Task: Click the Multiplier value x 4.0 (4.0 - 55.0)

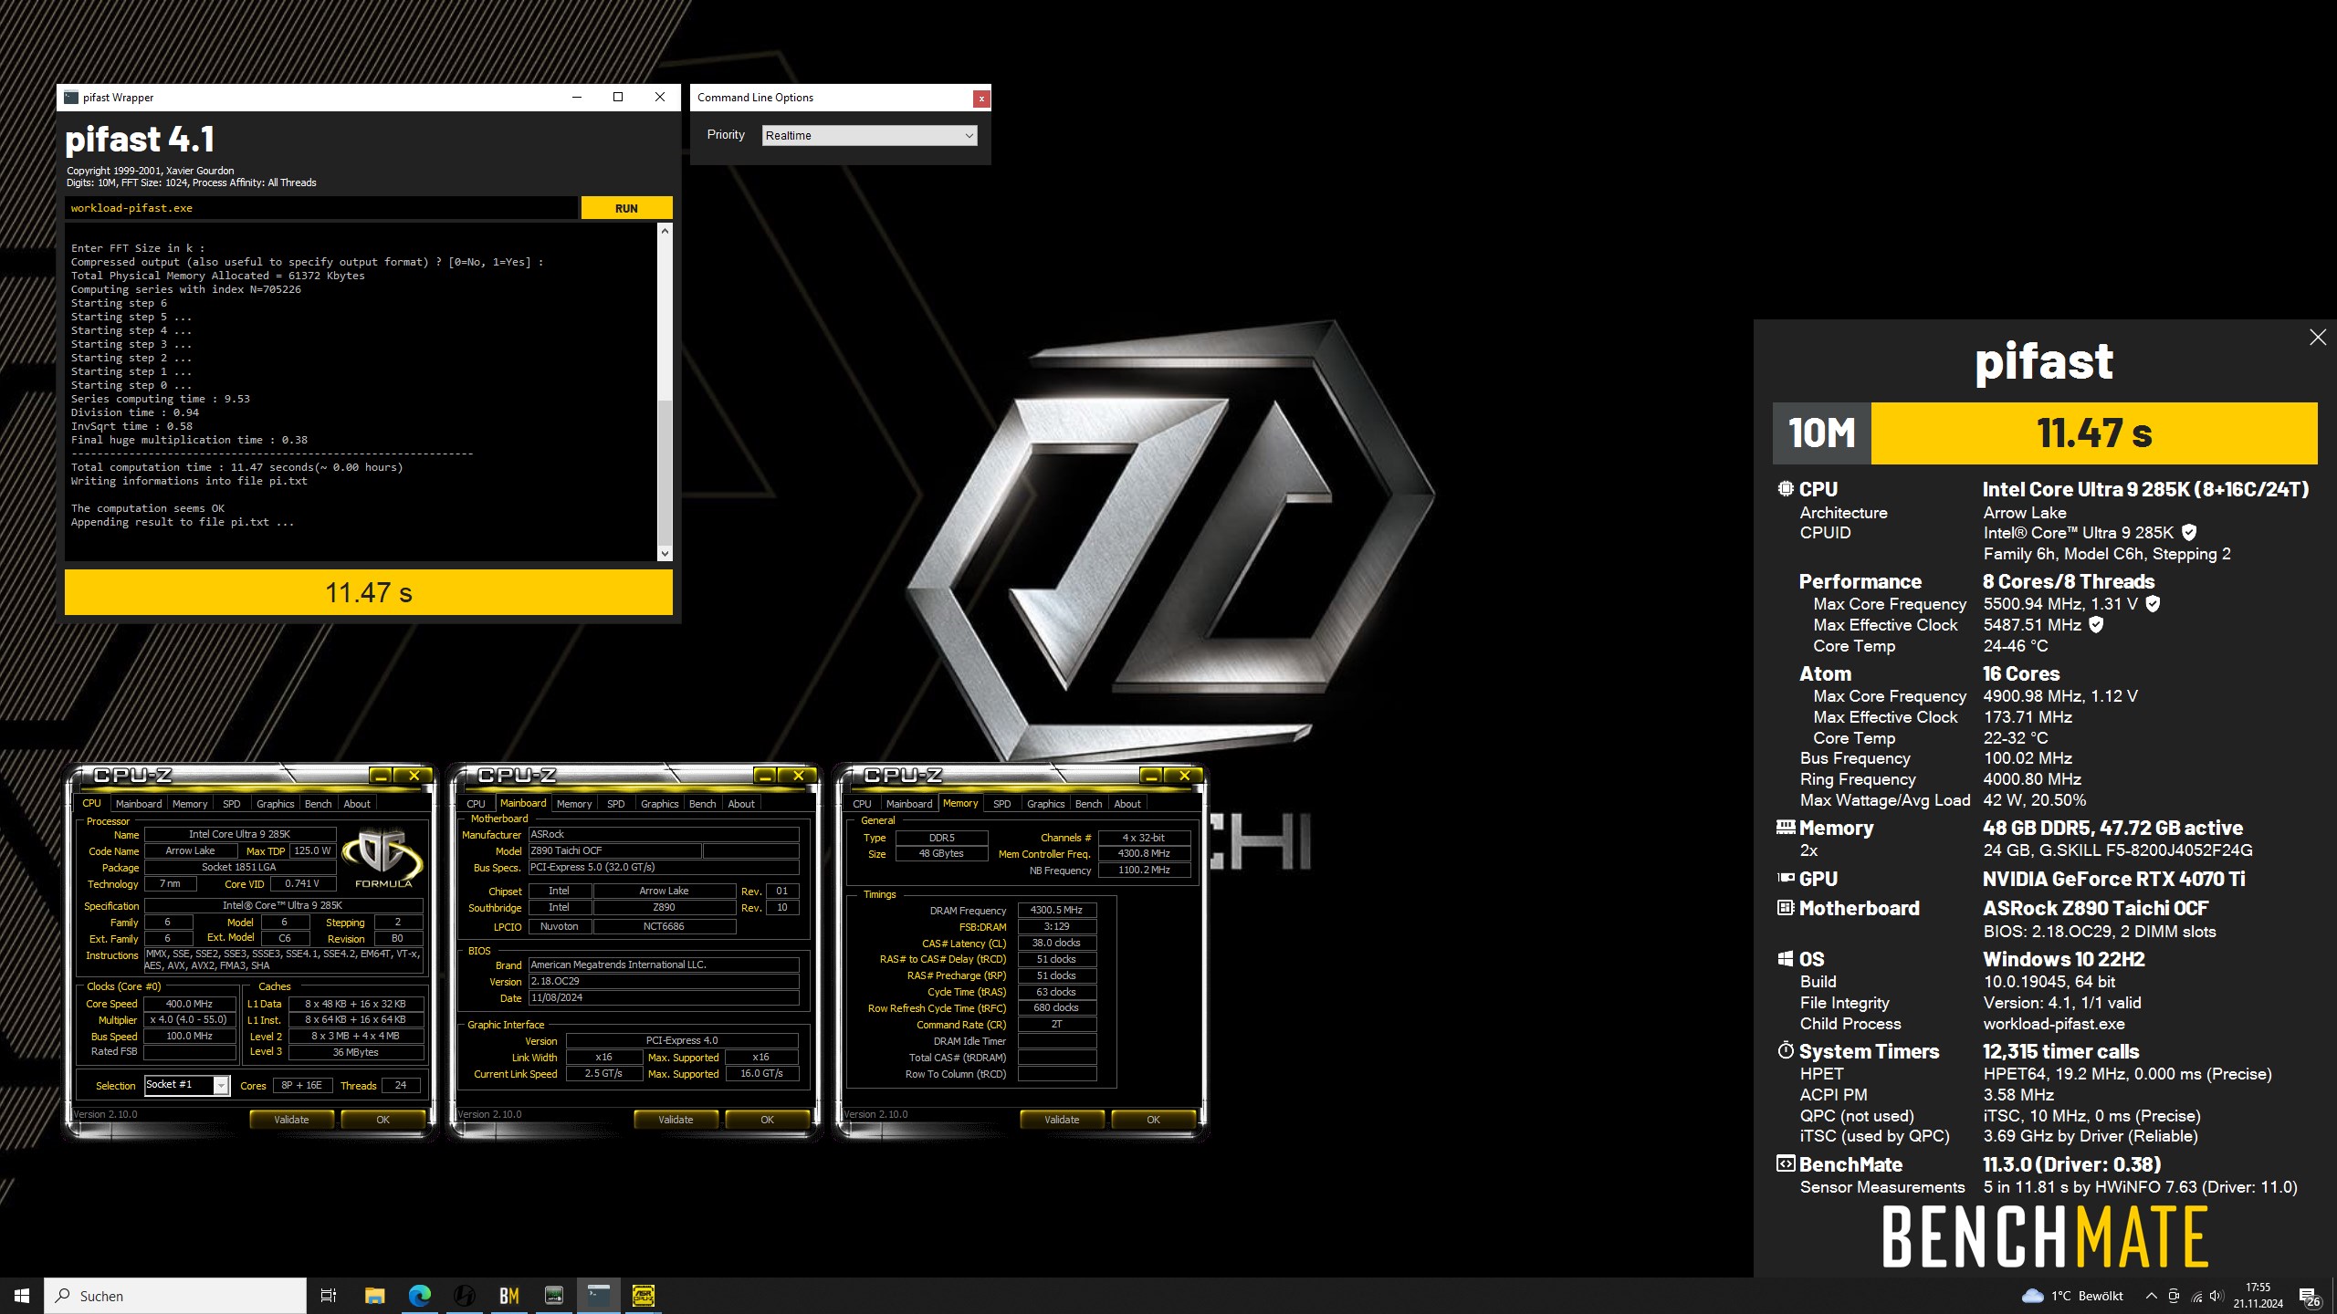Action: (x=189, y=1020)
